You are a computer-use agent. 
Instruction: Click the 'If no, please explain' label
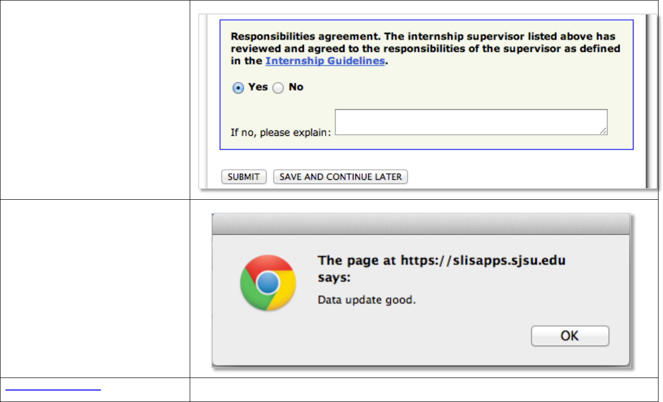(x=281, y=133)
